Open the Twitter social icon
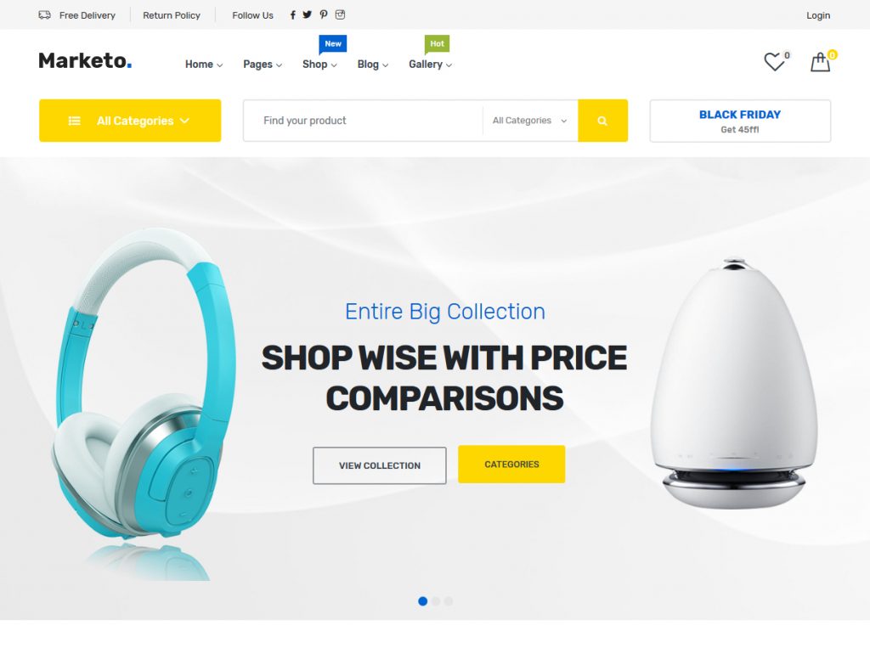The height and width of the screenshot is (648, 870). point(307,15)
